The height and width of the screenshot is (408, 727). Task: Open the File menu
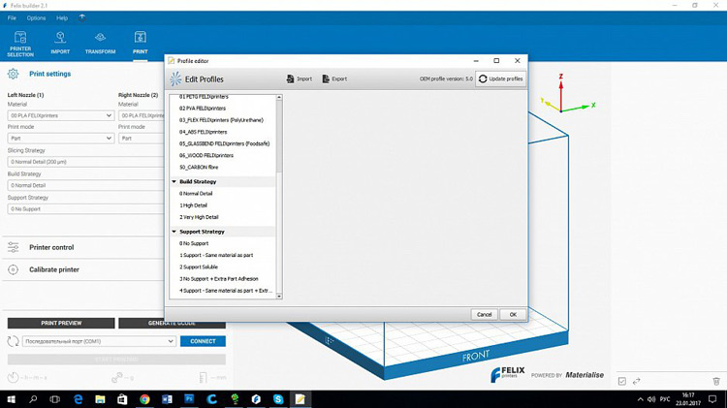(12, 18)
